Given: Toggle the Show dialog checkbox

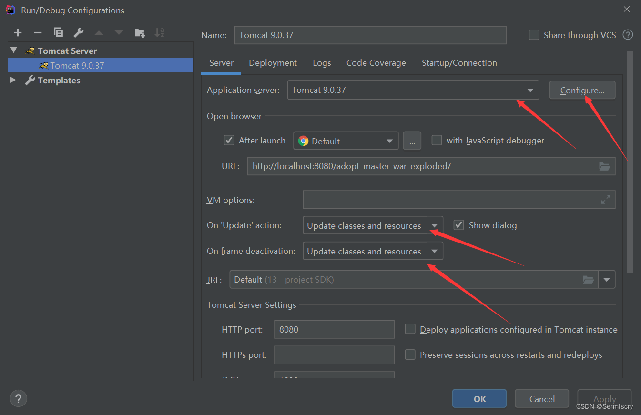Looking at the screenshot, I should click(459, 225).
